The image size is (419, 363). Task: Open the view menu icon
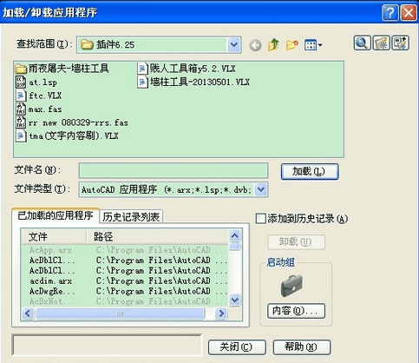click(313, 45)
